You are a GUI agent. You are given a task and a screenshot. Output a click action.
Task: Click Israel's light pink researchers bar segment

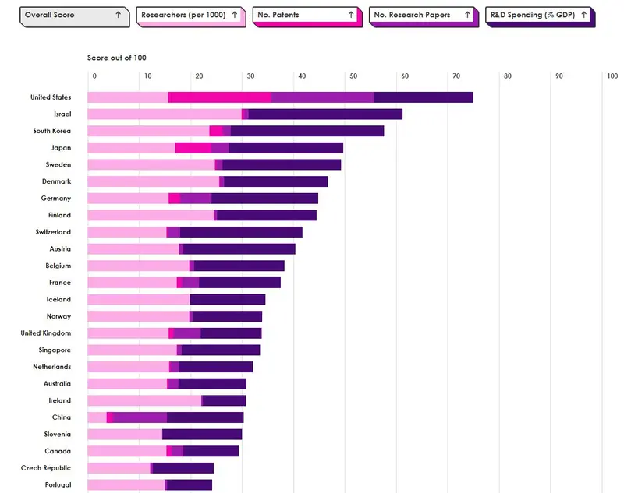tap(165, 114)
